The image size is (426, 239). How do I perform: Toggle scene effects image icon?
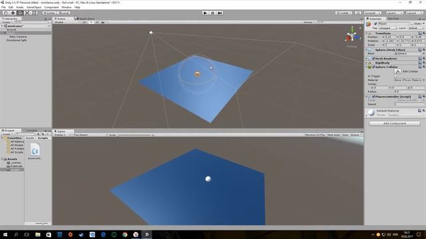pyautogui.click(x=103, y=22)
